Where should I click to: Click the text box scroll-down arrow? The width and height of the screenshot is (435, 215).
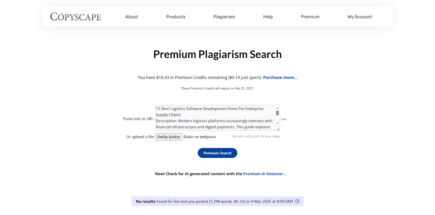click(x=277, y=123)
